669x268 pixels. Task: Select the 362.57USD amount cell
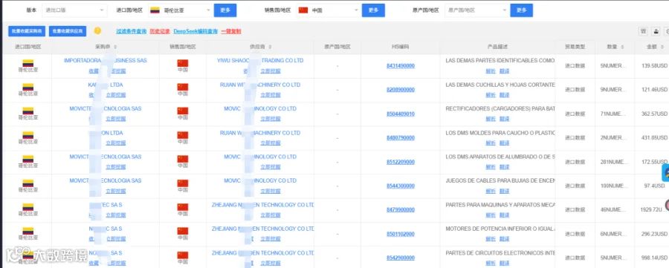654,114
